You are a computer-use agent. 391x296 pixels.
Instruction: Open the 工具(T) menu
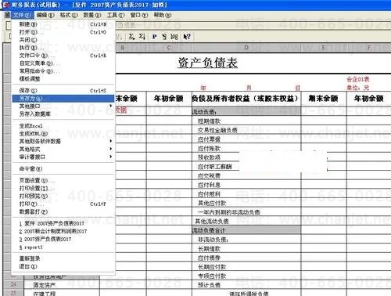pos(116,15)
